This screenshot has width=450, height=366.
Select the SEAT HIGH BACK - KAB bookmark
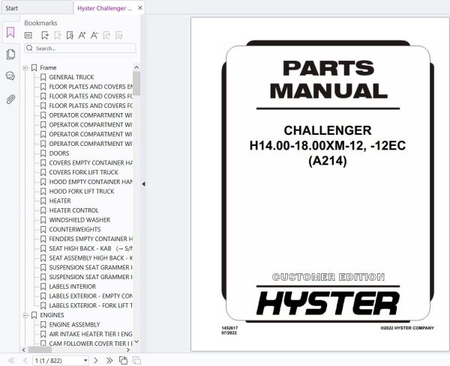(91, 248)
